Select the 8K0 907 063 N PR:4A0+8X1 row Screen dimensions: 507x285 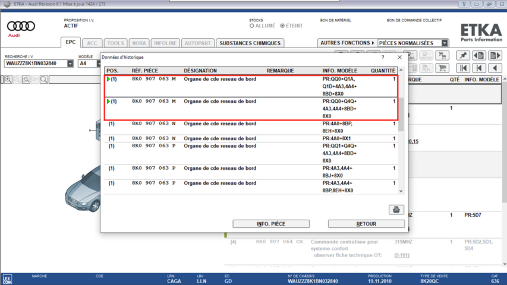coord(251,138)
